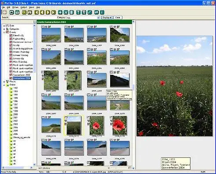Select the 2006 folder in Online tree
The image size is (216, 174).
click(x=15, y=134)
